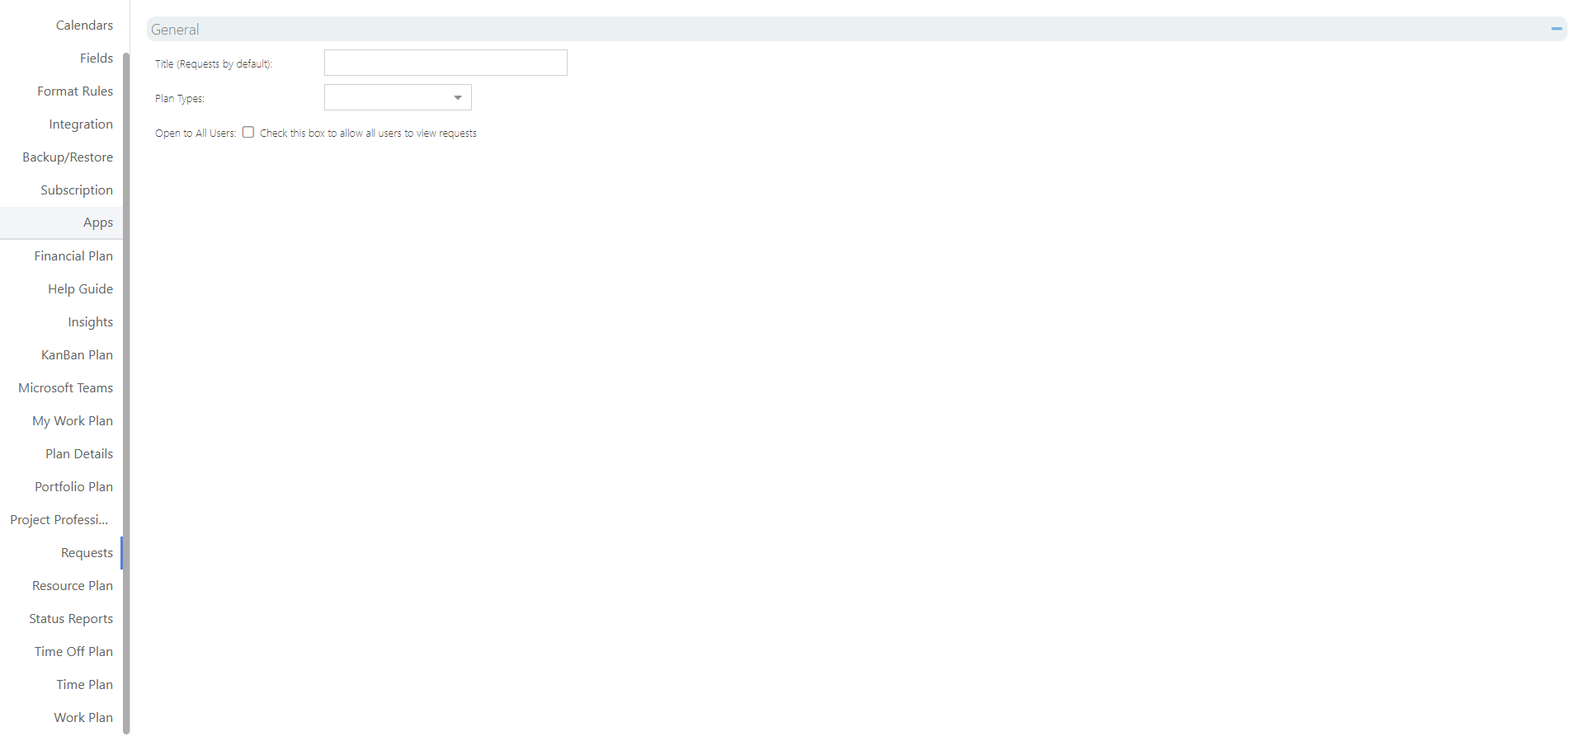The image size is (1584, 750).
Task: Open Status Reports settings
Action: [71, 618]
